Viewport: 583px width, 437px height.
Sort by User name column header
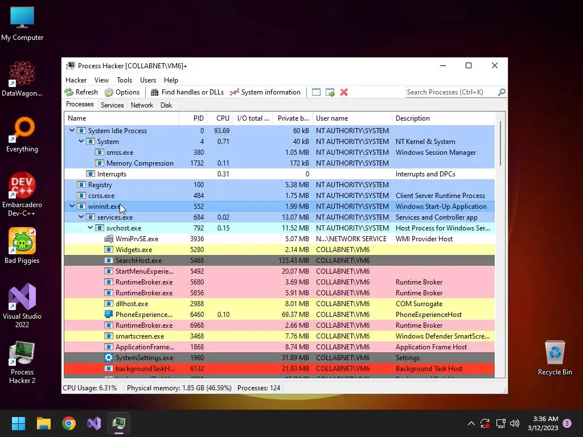352,118
